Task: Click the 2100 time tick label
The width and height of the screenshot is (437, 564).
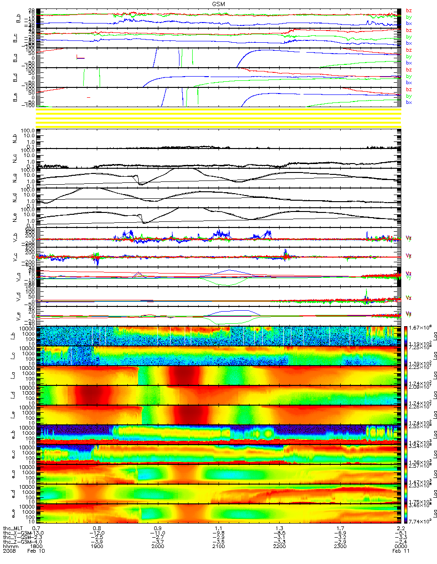Action: point(218,547)
